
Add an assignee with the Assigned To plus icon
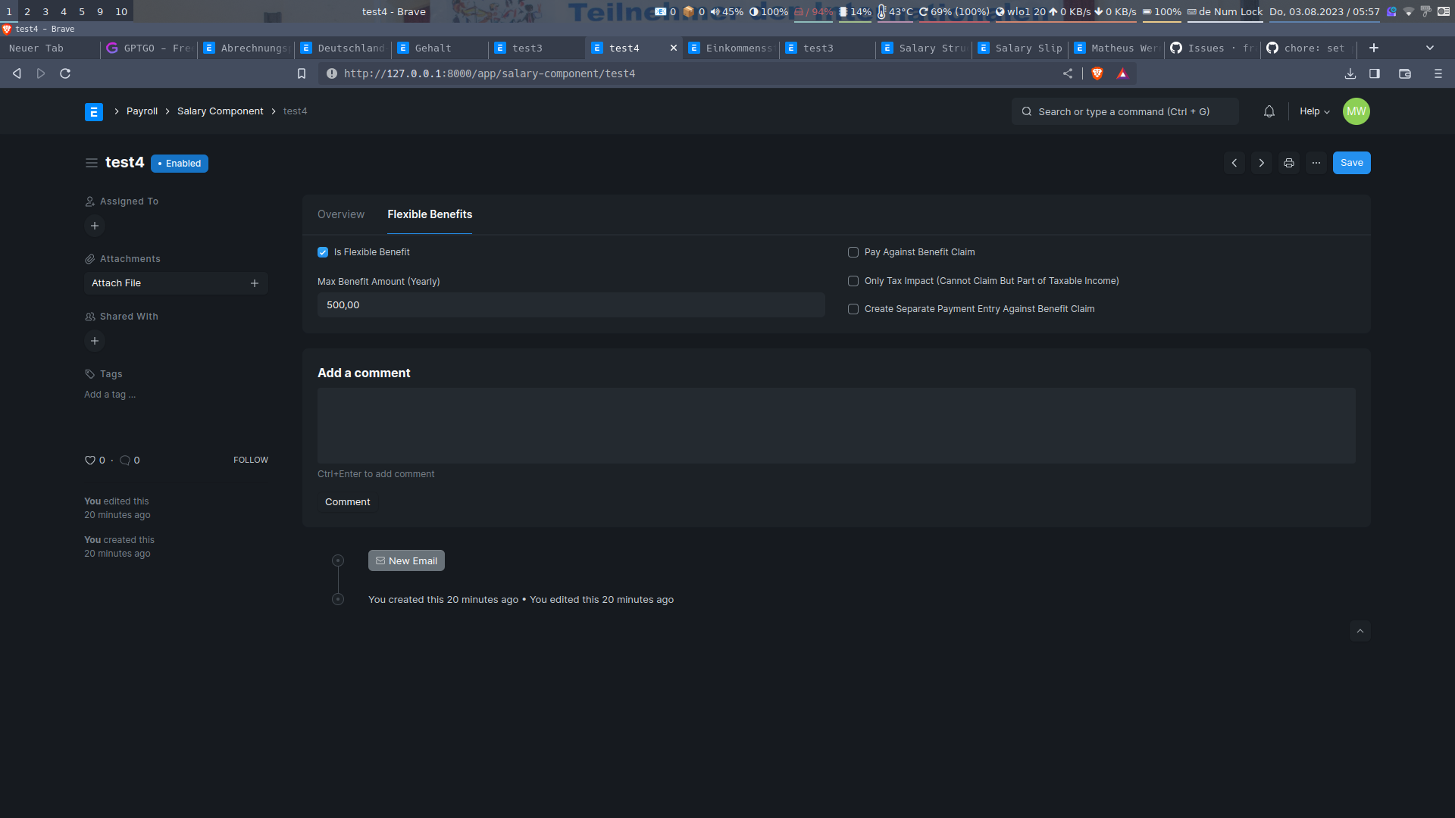coord(94,226)
